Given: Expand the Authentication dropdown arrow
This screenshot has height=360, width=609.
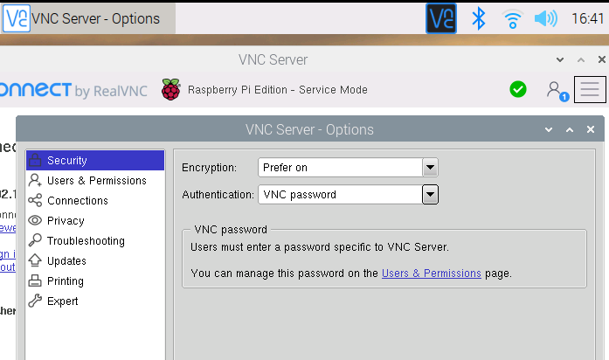Looking at the screenshot, I should coord(429,195).
